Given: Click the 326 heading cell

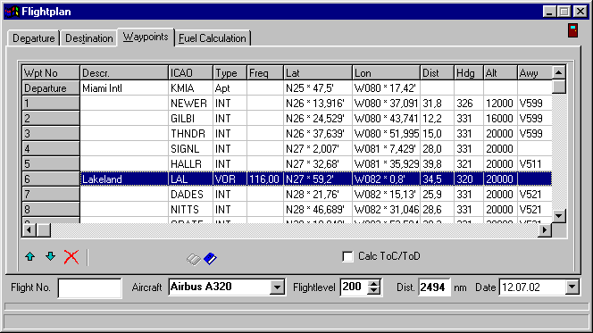Looking at the screenshot, I should pos(469,104).
